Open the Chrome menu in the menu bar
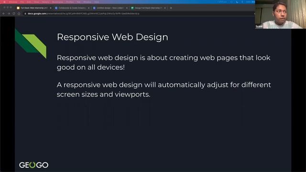The width and height of the screenshot is (306, 172). click(13, 2)
